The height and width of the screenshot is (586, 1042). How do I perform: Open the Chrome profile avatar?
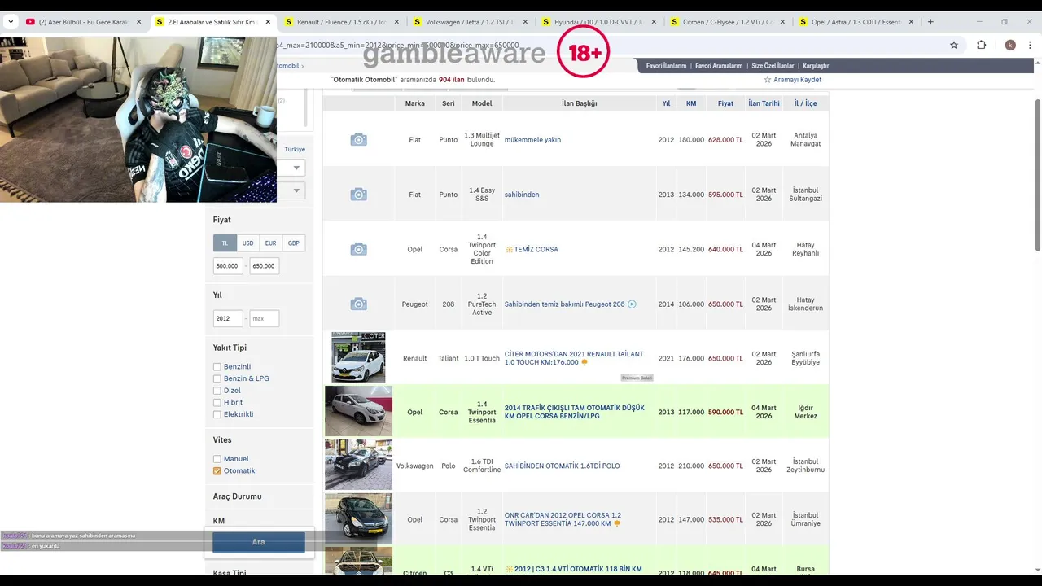[x=1010, y=46]
